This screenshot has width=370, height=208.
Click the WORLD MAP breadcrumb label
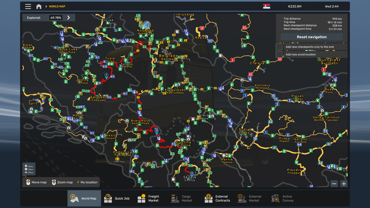click(x=57, y=6)
